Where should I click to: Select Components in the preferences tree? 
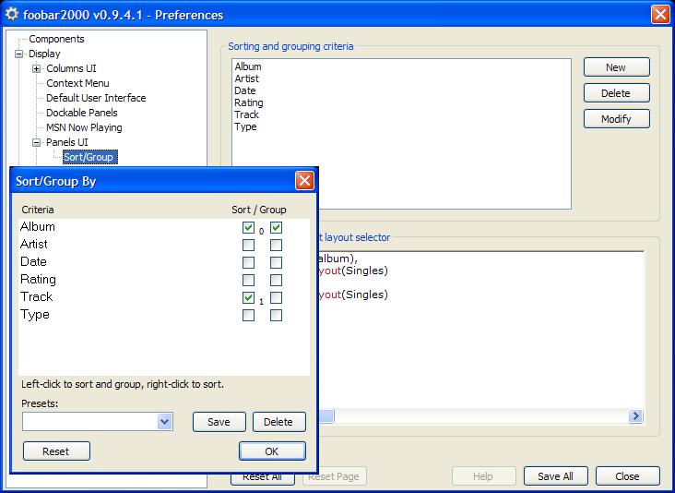56,39
